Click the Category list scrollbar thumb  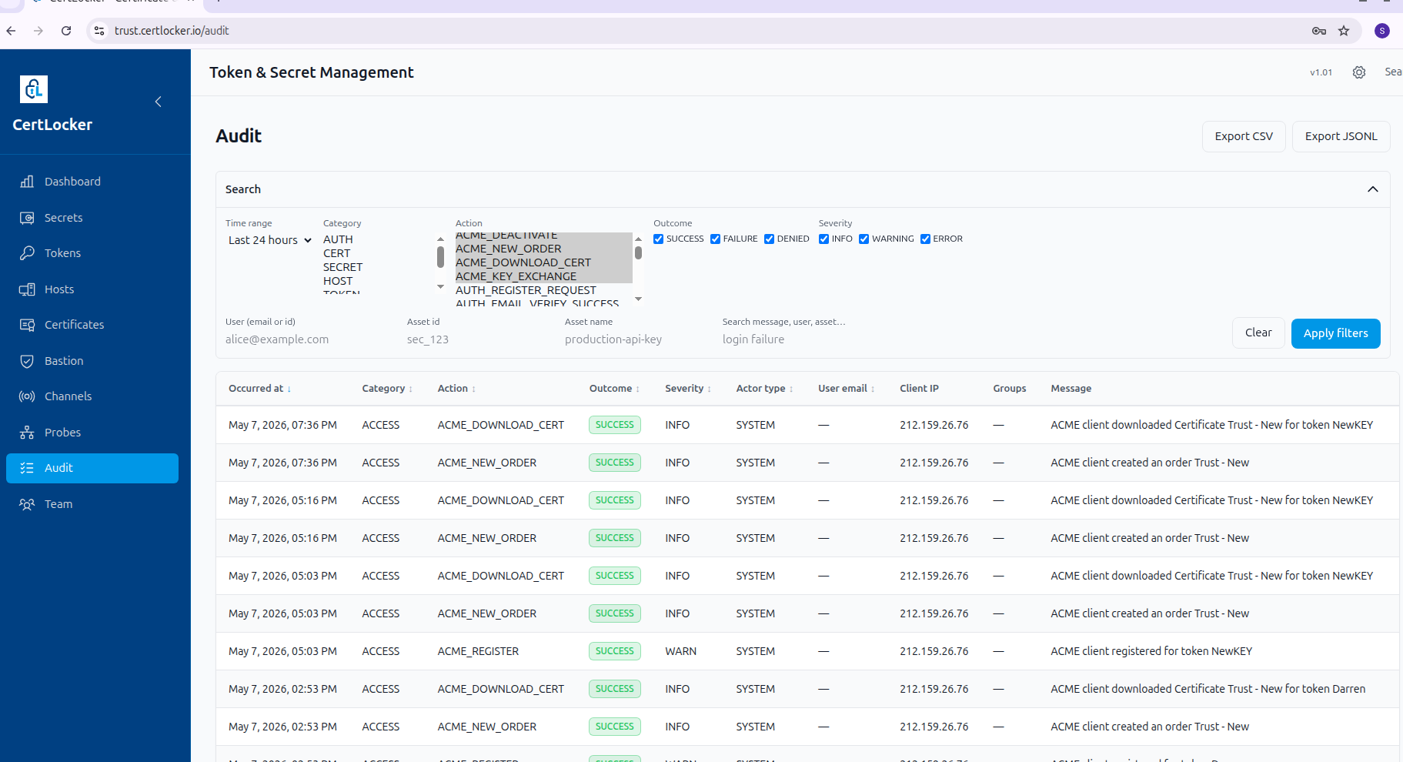point(440,257)
